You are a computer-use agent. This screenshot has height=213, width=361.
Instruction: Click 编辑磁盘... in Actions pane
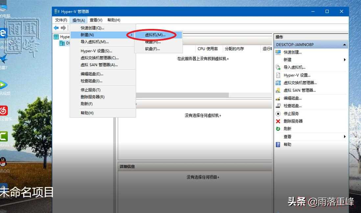pos(293,98)
